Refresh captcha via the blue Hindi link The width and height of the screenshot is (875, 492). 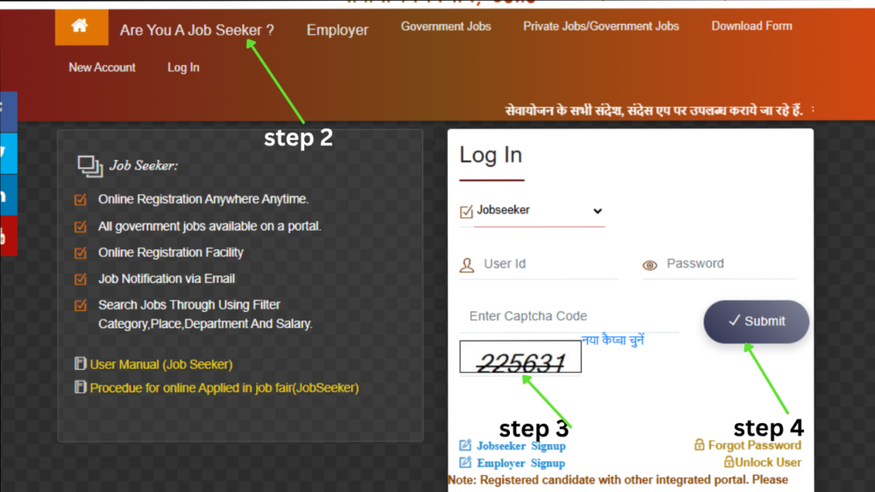click(x=613, y=340)
